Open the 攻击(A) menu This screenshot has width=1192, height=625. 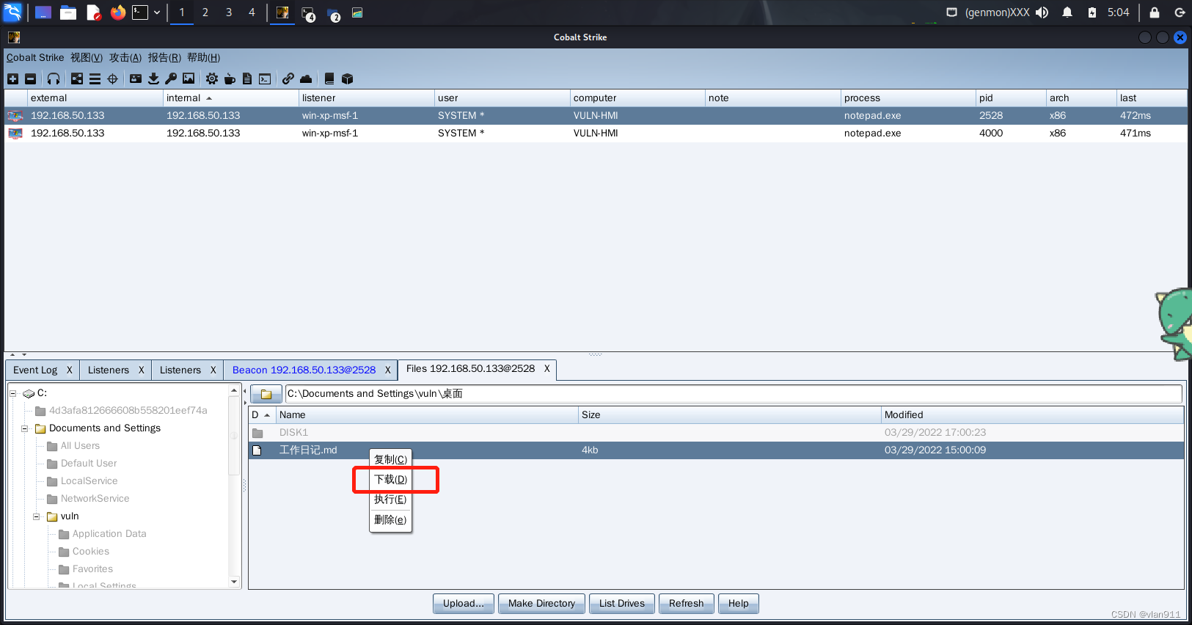125,57
